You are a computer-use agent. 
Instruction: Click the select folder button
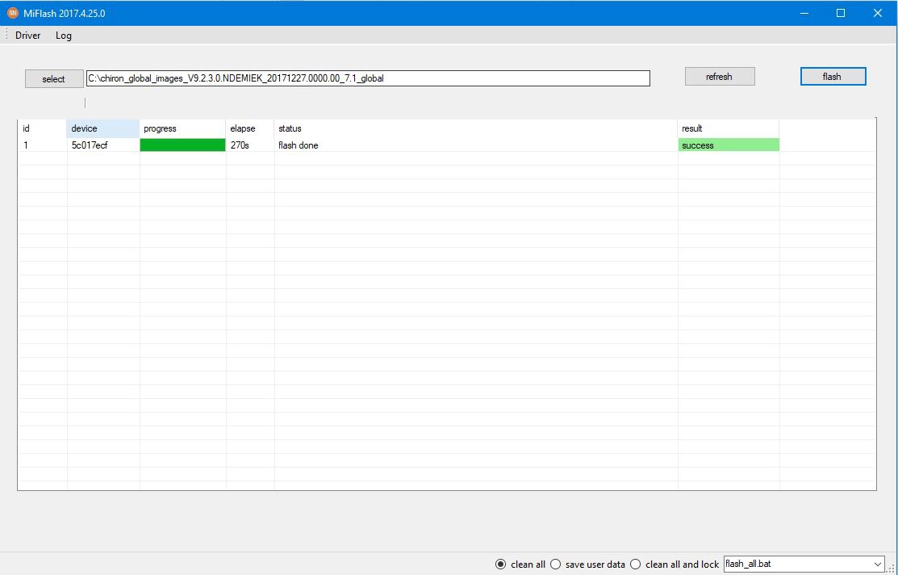[54, 79]
